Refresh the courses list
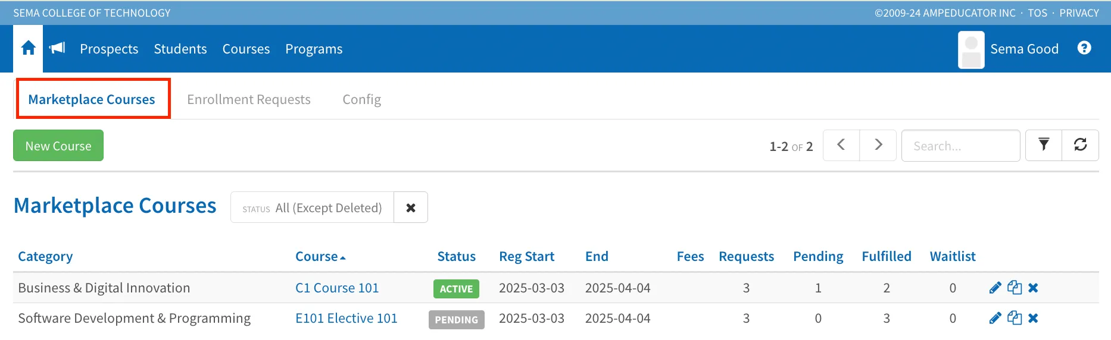The image size is (1111, 340). pyautogui.click(x=1081, y=145)
